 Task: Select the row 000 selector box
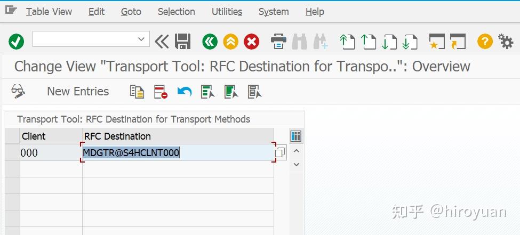[x=12, y=152]
